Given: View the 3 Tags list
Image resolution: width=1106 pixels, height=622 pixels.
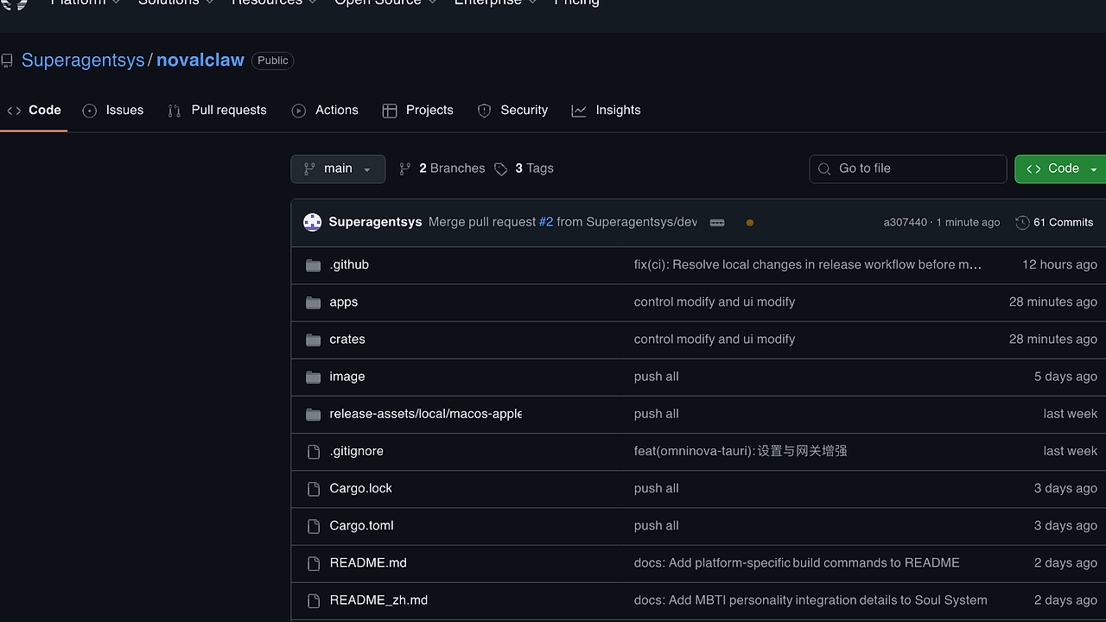Looking at the screenshot, I should tap(524, 168).
